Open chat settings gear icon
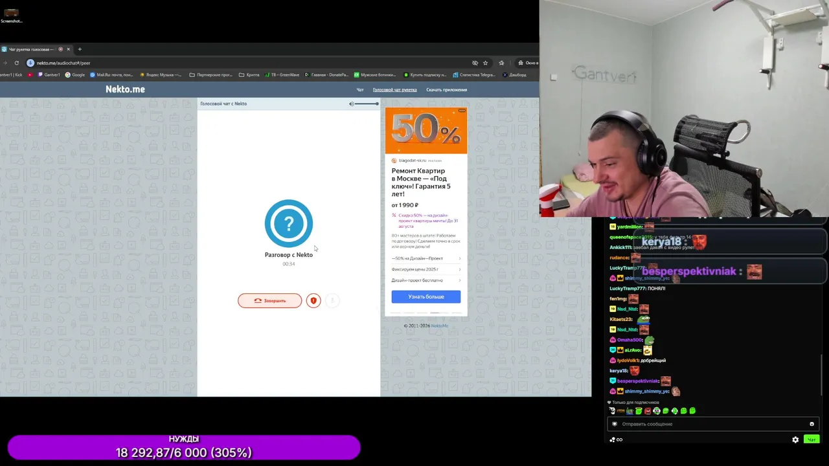The width and height of the screenshot is (829, 466). [795, 439]
